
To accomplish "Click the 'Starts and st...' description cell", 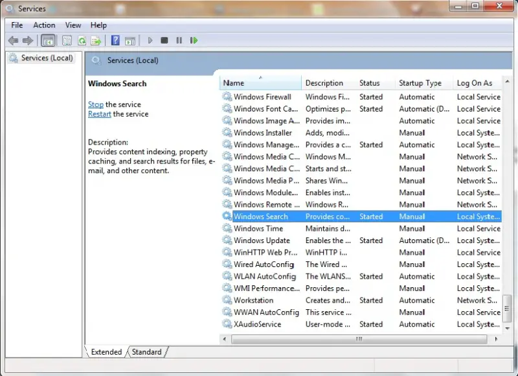I will tap(328, 169).
